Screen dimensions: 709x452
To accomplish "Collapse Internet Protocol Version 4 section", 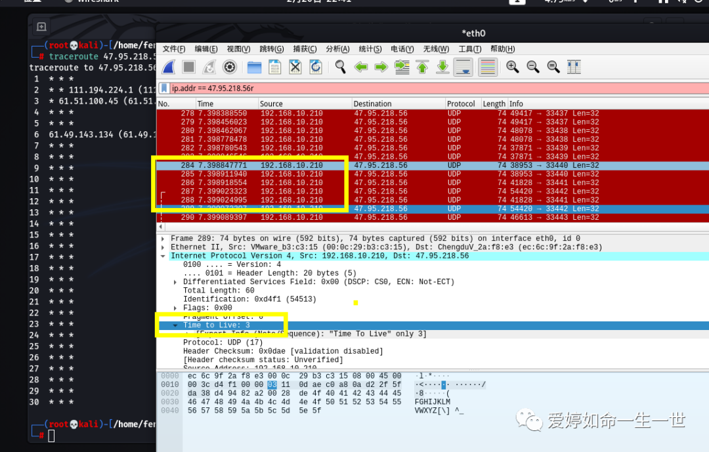I will [x=163, y=256].
